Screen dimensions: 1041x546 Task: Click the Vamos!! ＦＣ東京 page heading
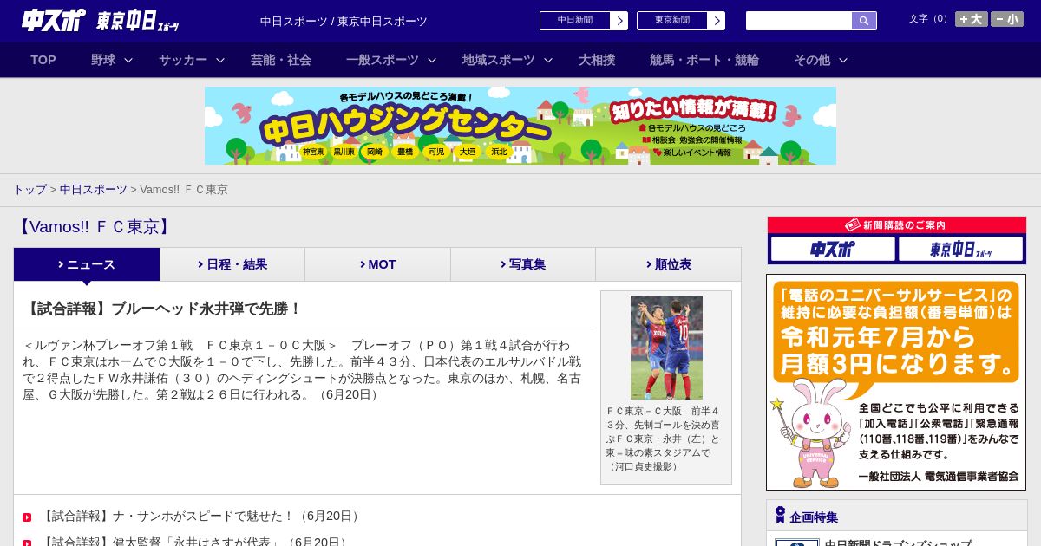[95, 227]
